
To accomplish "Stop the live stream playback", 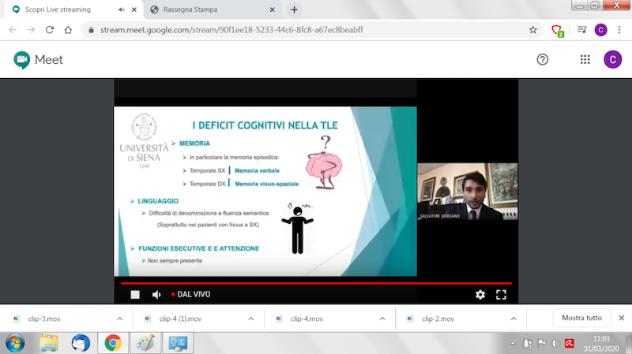I will click(135, 295).
